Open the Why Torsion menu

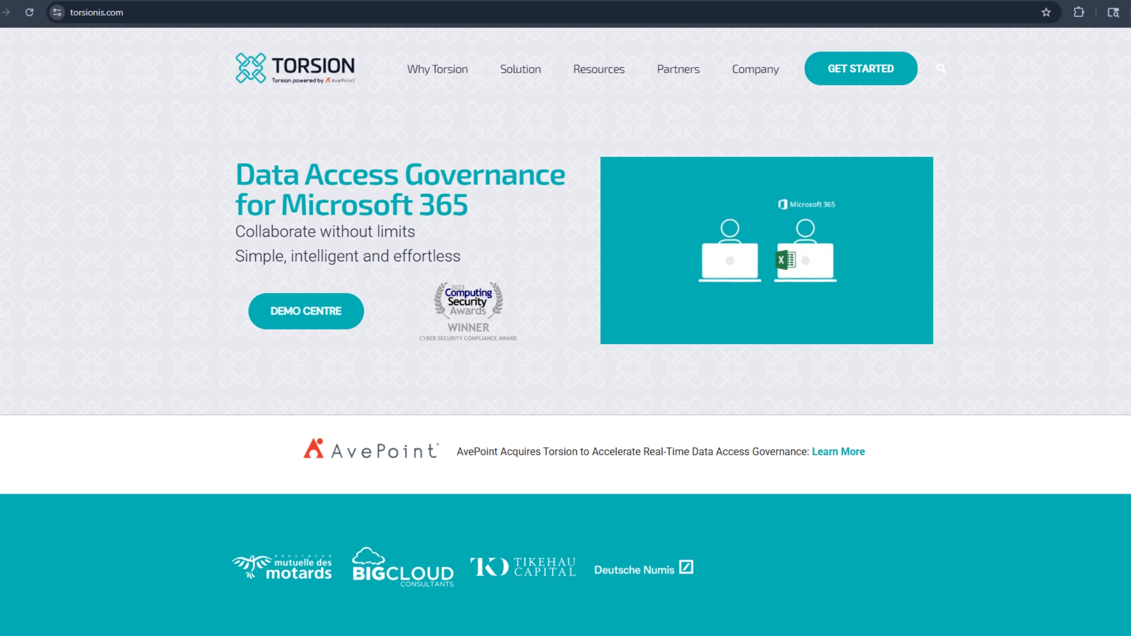coord(437,69)
